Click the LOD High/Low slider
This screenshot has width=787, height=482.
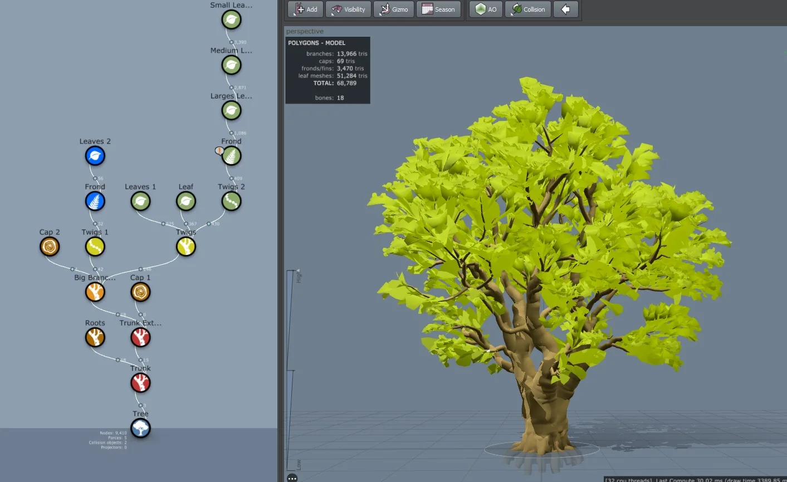pyautogui.click(x=292, y=370)
